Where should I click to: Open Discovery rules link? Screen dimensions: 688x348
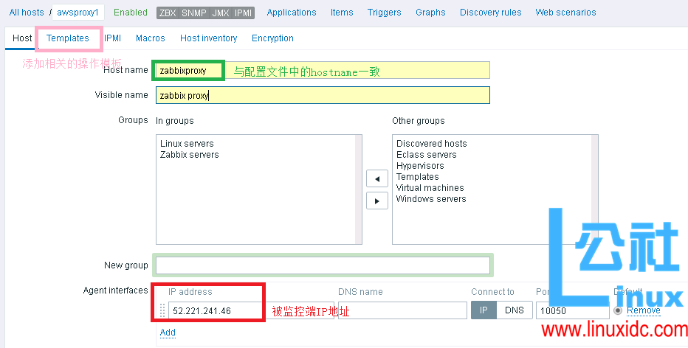pos(491,13)
